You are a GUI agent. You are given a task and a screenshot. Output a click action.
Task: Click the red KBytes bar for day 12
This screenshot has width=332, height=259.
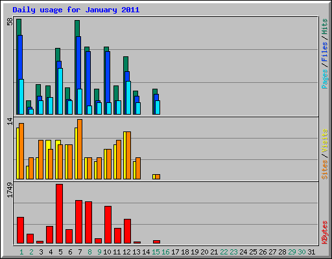tap(128, 231)
